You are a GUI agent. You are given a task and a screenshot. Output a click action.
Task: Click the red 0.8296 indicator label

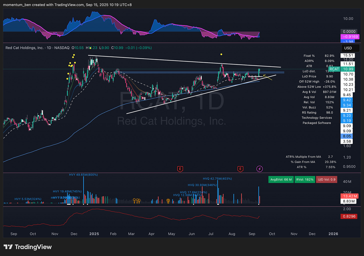[x=349, y=216]
